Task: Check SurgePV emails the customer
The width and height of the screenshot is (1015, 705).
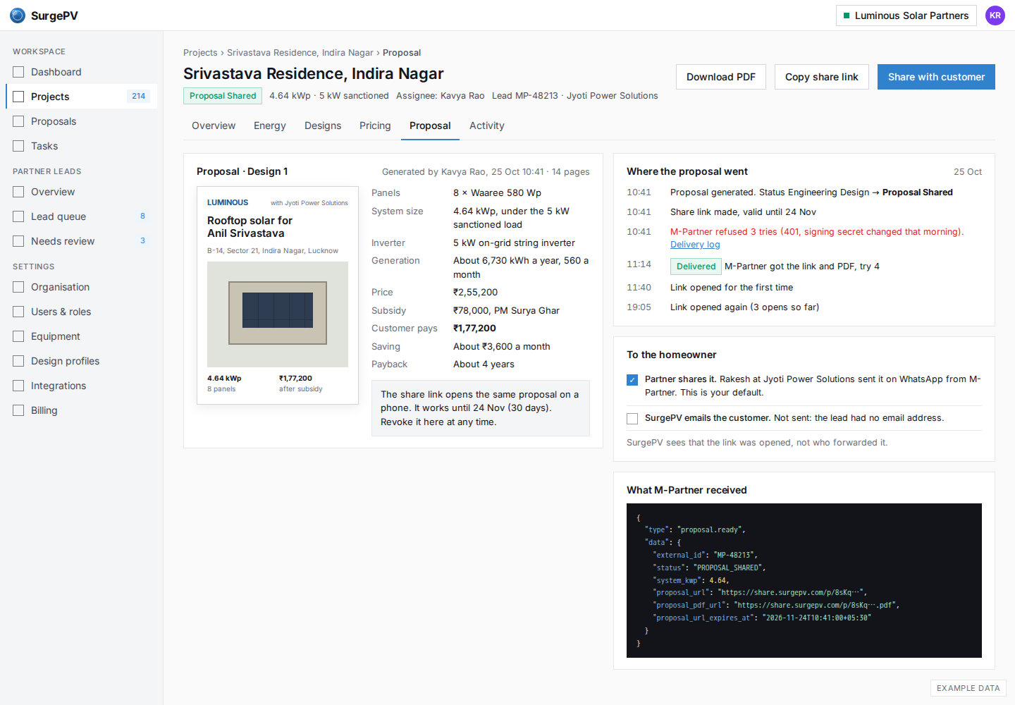Action: point(632,419)
